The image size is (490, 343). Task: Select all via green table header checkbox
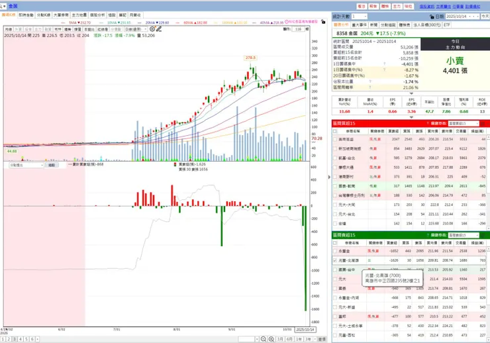click(335, 243)
